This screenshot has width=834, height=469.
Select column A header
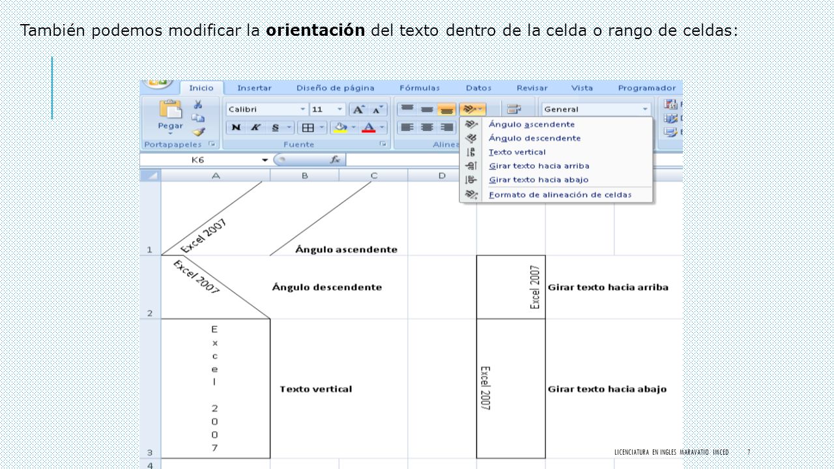[x=216, y=176]
